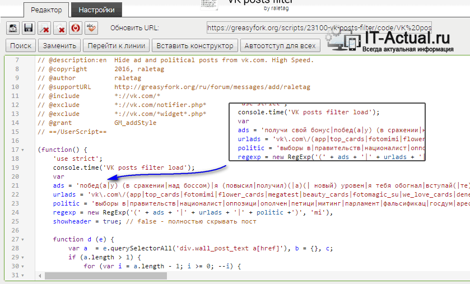Click '// @description:en' on line 7
Image resolution: width=470 pixels, height=284 pixels.
[72, 60]
